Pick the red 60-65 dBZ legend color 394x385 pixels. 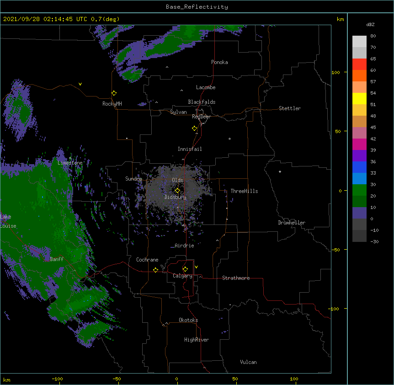(x=359, y=64)
